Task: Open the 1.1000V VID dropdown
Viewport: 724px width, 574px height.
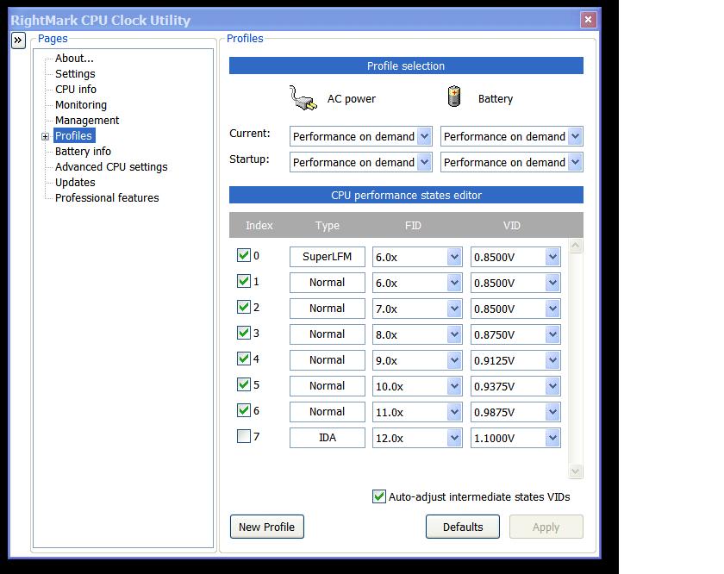Action: click(552, 438)
